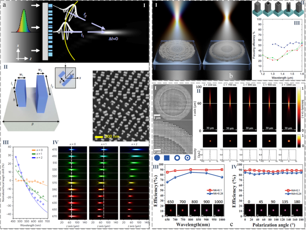This screenshot has height=230, width=306.
Task: Click the λ = 650 nm intensity profile heading
Action: point(210,85)
